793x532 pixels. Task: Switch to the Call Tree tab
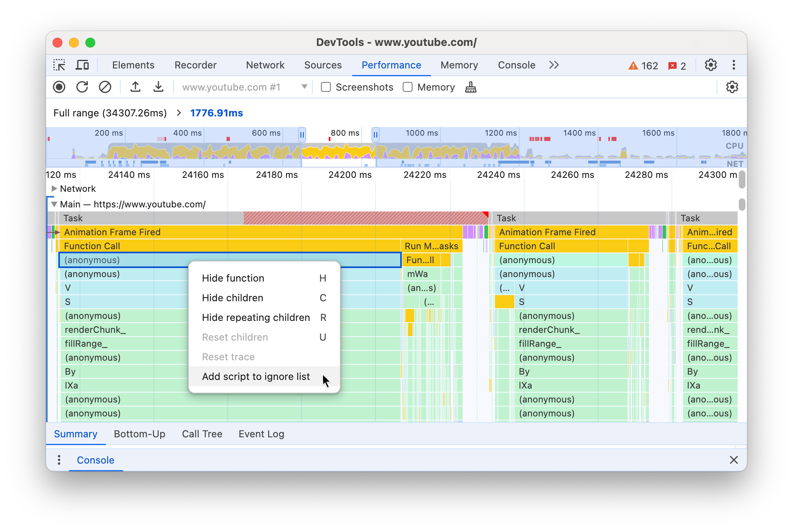[203, 433]
